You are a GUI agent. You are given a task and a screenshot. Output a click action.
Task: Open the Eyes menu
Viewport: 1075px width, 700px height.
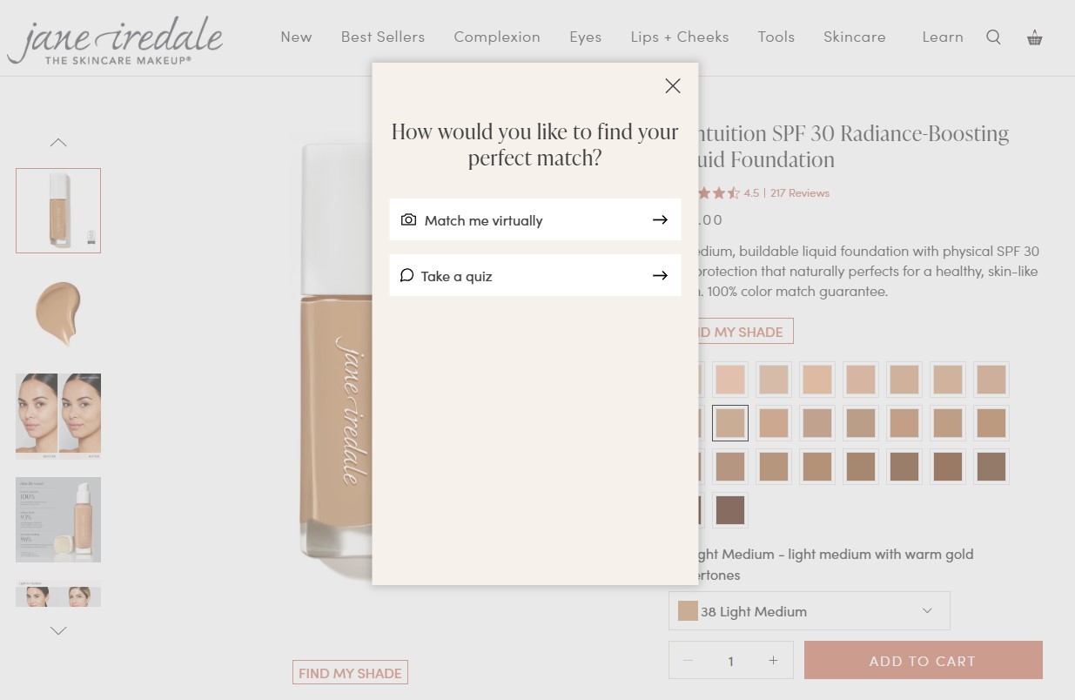point(585,37)
